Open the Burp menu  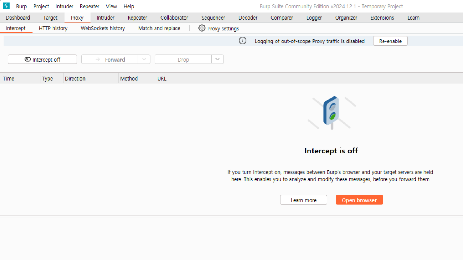pos(21,6)
